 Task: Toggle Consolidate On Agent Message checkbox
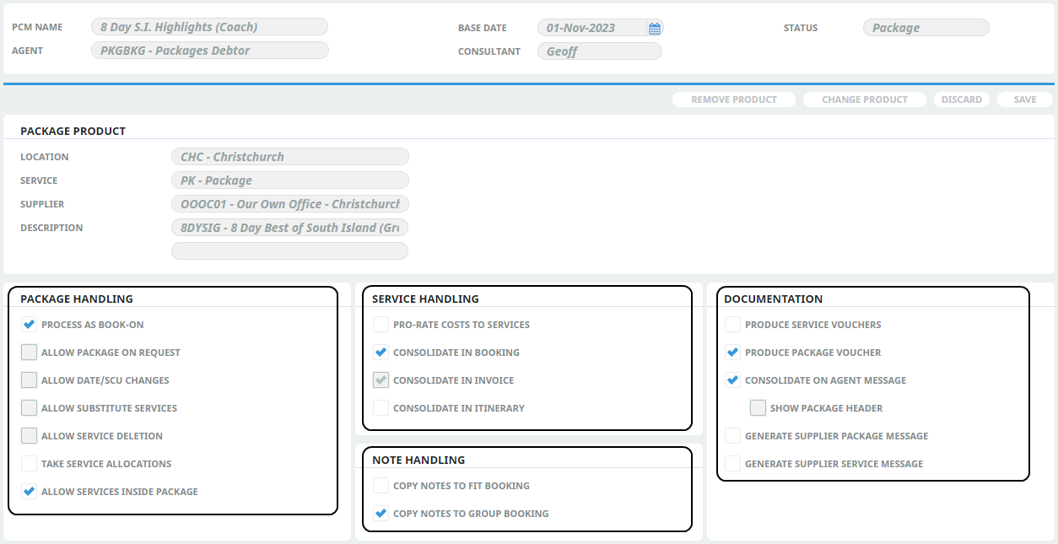click(x=733, y=380)
